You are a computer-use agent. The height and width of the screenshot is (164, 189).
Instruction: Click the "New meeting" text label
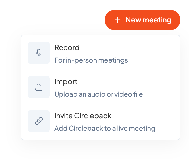[148, 20]
